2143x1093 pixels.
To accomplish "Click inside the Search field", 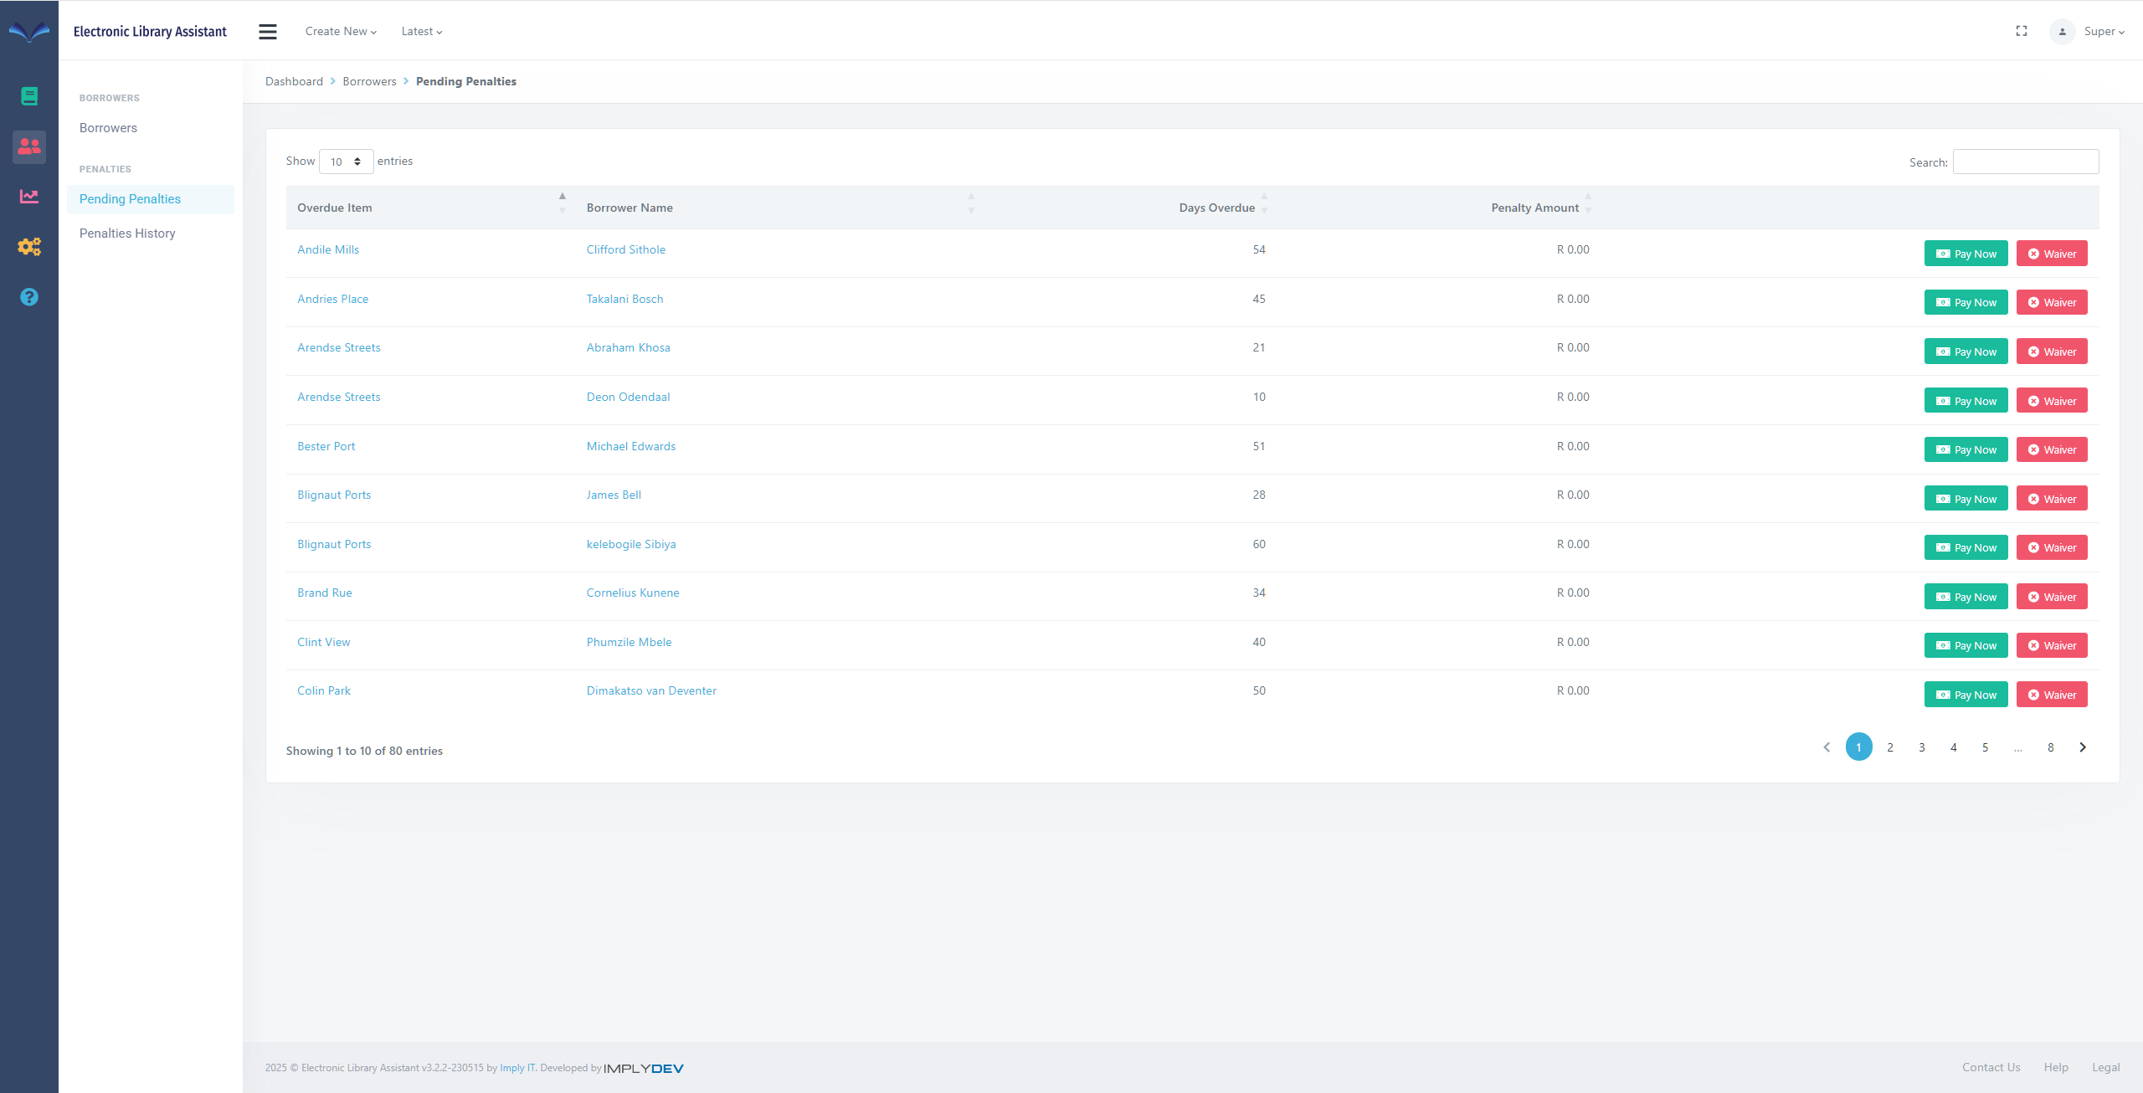I will [2025, 161].
